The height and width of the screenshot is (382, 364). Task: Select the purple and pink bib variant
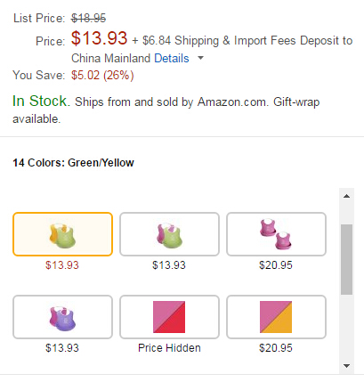click(x=62, y=317)
